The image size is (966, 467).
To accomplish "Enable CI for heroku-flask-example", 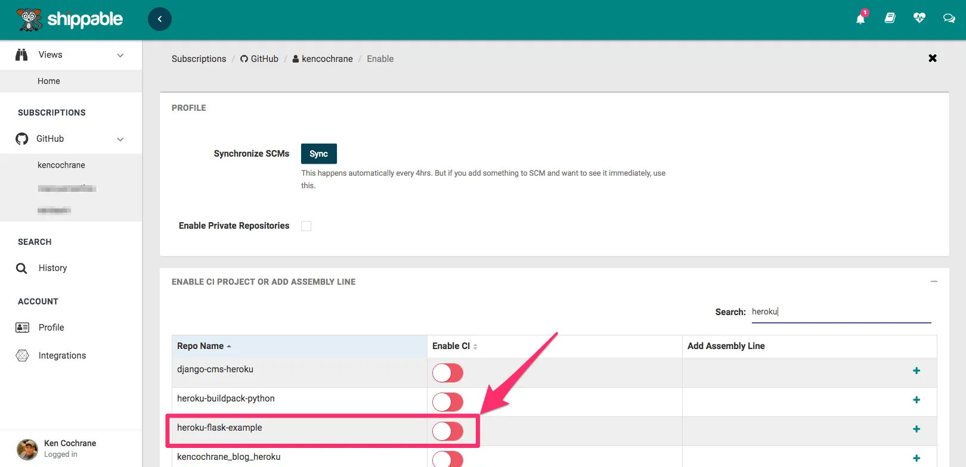I will 448,431.
